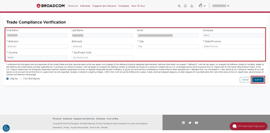Screen dimensions: 270x133
Task: Click the Trade Compliance Verification heading
Action: coord(36,22)
